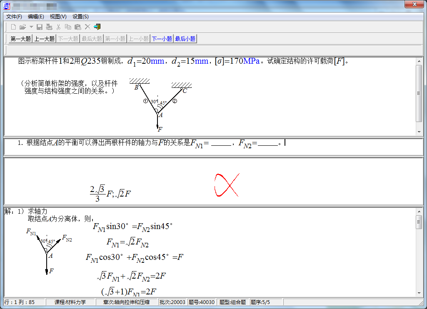Open the 设置(S) menu
The width and height of the screenshot is (427, 309).
(x=80, y=17)
